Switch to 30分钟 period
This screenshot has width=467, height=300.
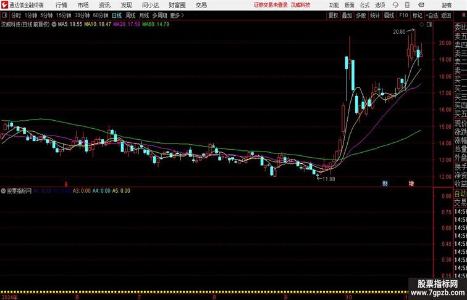click(x=82, y=15)
